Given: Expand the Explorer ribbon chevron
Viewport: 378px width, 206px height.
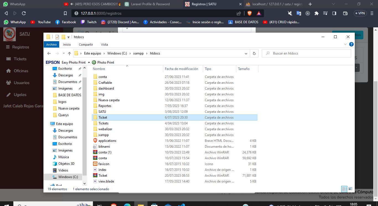Looking at the screenshot, I should coord(345,44).
